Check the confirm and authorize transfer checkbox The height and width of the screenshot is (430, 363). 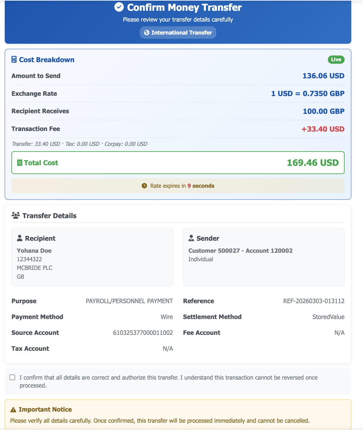pos(12,377)
